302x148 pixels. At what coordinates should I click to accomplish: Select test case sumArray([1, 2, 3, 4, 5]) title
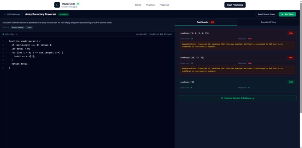(x=194, y=33)
